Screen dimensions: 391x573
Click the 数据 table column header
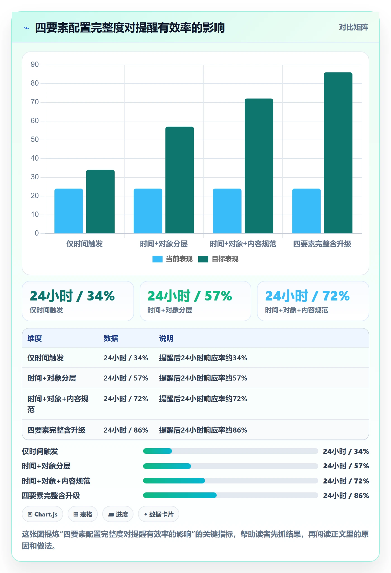coord(111,338)
